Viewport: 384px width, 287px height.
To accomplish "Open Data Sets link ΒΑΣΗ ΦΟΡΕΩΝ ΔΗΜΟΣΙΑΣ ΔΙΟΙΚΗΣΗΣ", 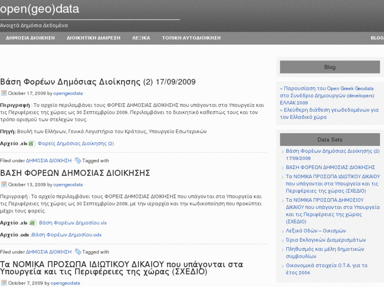I will pyautogui.click(x=330, y=167).
